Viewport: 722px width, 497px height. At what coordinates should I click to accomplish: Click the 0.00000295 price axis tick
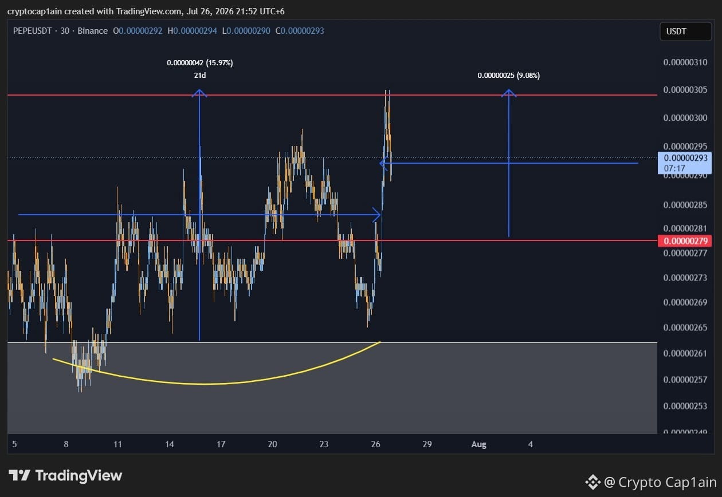point(685,146)
